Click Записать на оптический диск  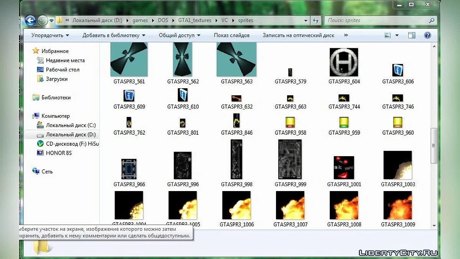point(298,35)
